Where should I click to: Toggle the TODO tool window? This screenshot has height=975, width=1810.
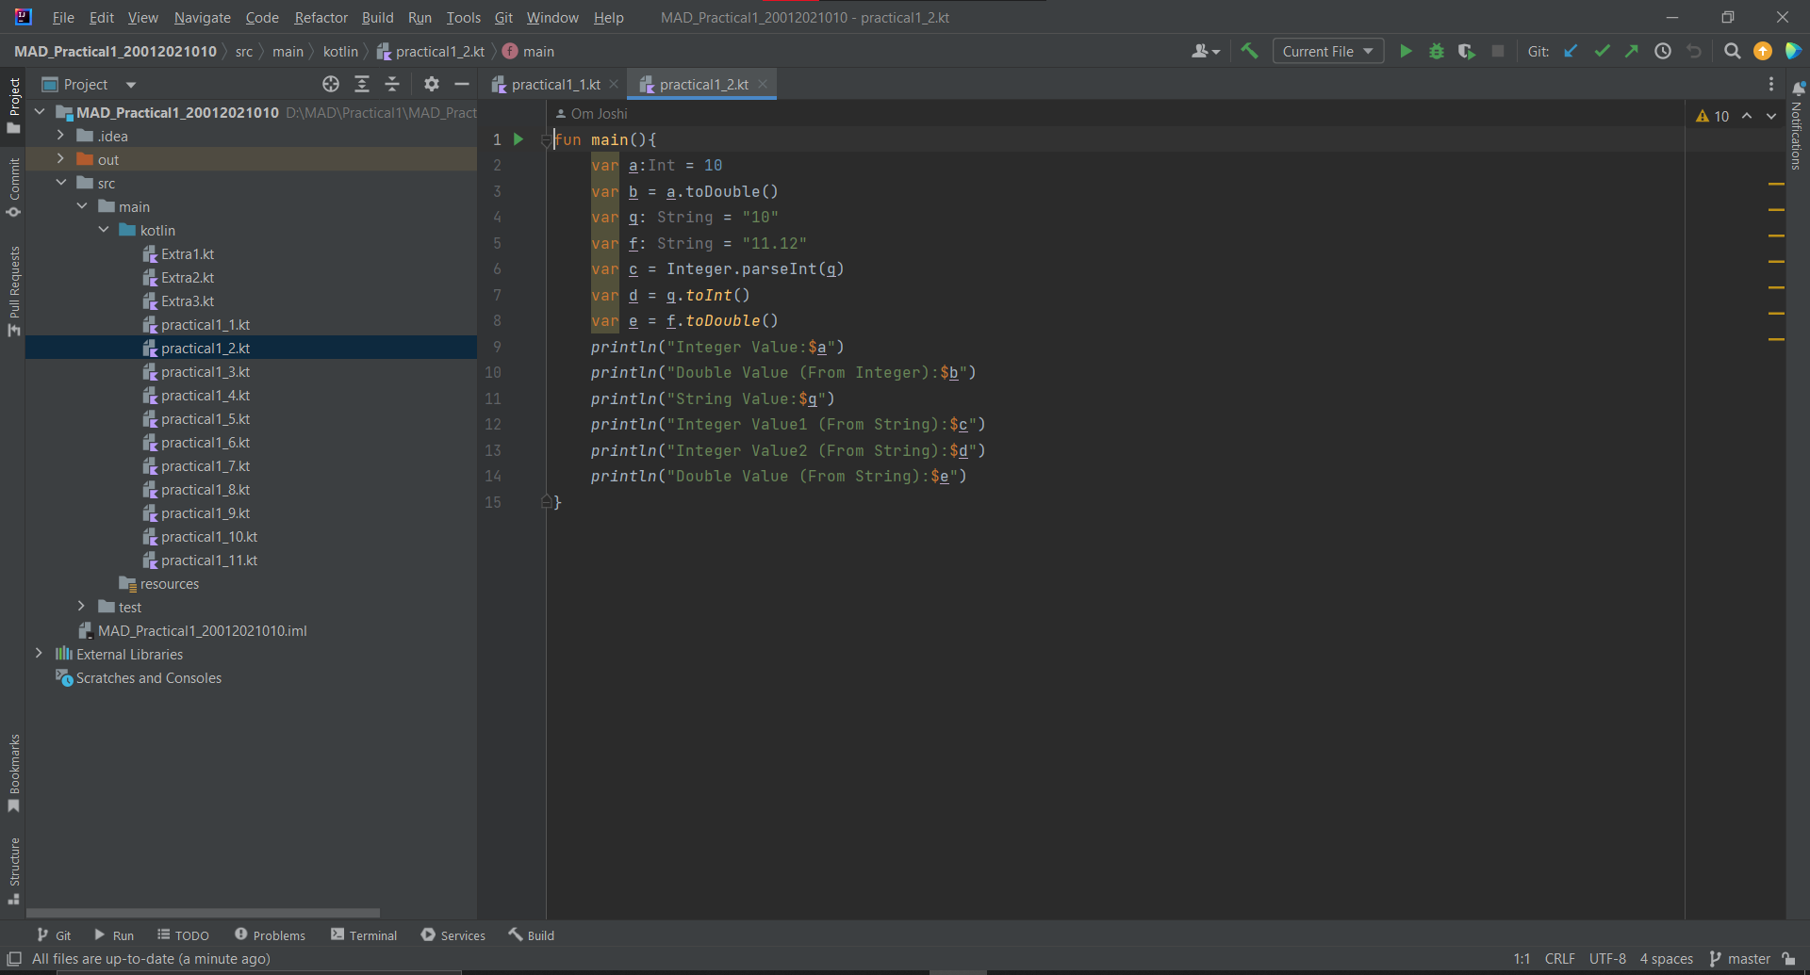[183, 934]
